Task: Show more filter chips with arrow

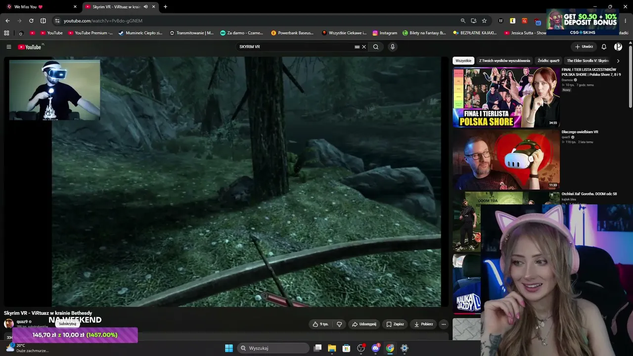Action: point(618,61)
